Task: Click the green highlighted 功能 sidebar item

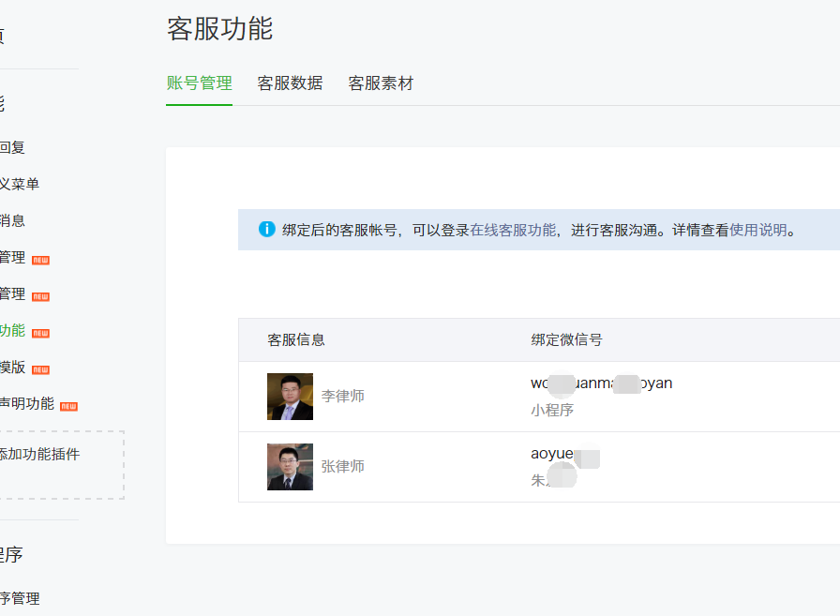Action: click(12, 330)
